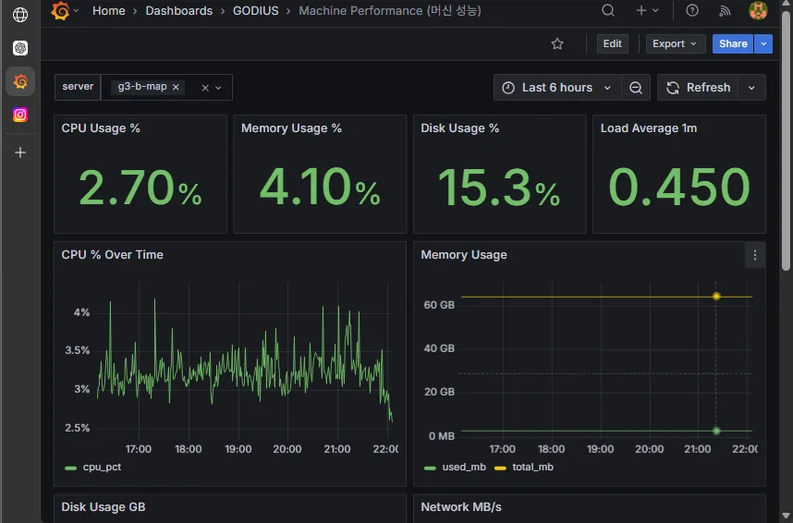Click the green cpu_pct color swatch
Image resolution: width=793 pixels, height=523 pixels.
coord(71,468)
